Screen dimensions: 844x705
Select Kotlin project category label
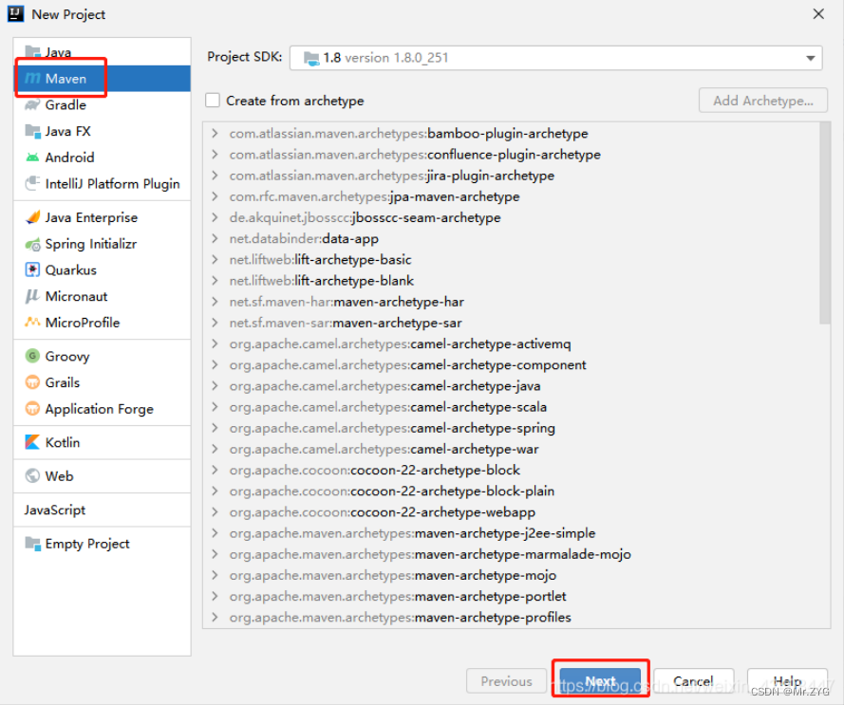(63, 442)
